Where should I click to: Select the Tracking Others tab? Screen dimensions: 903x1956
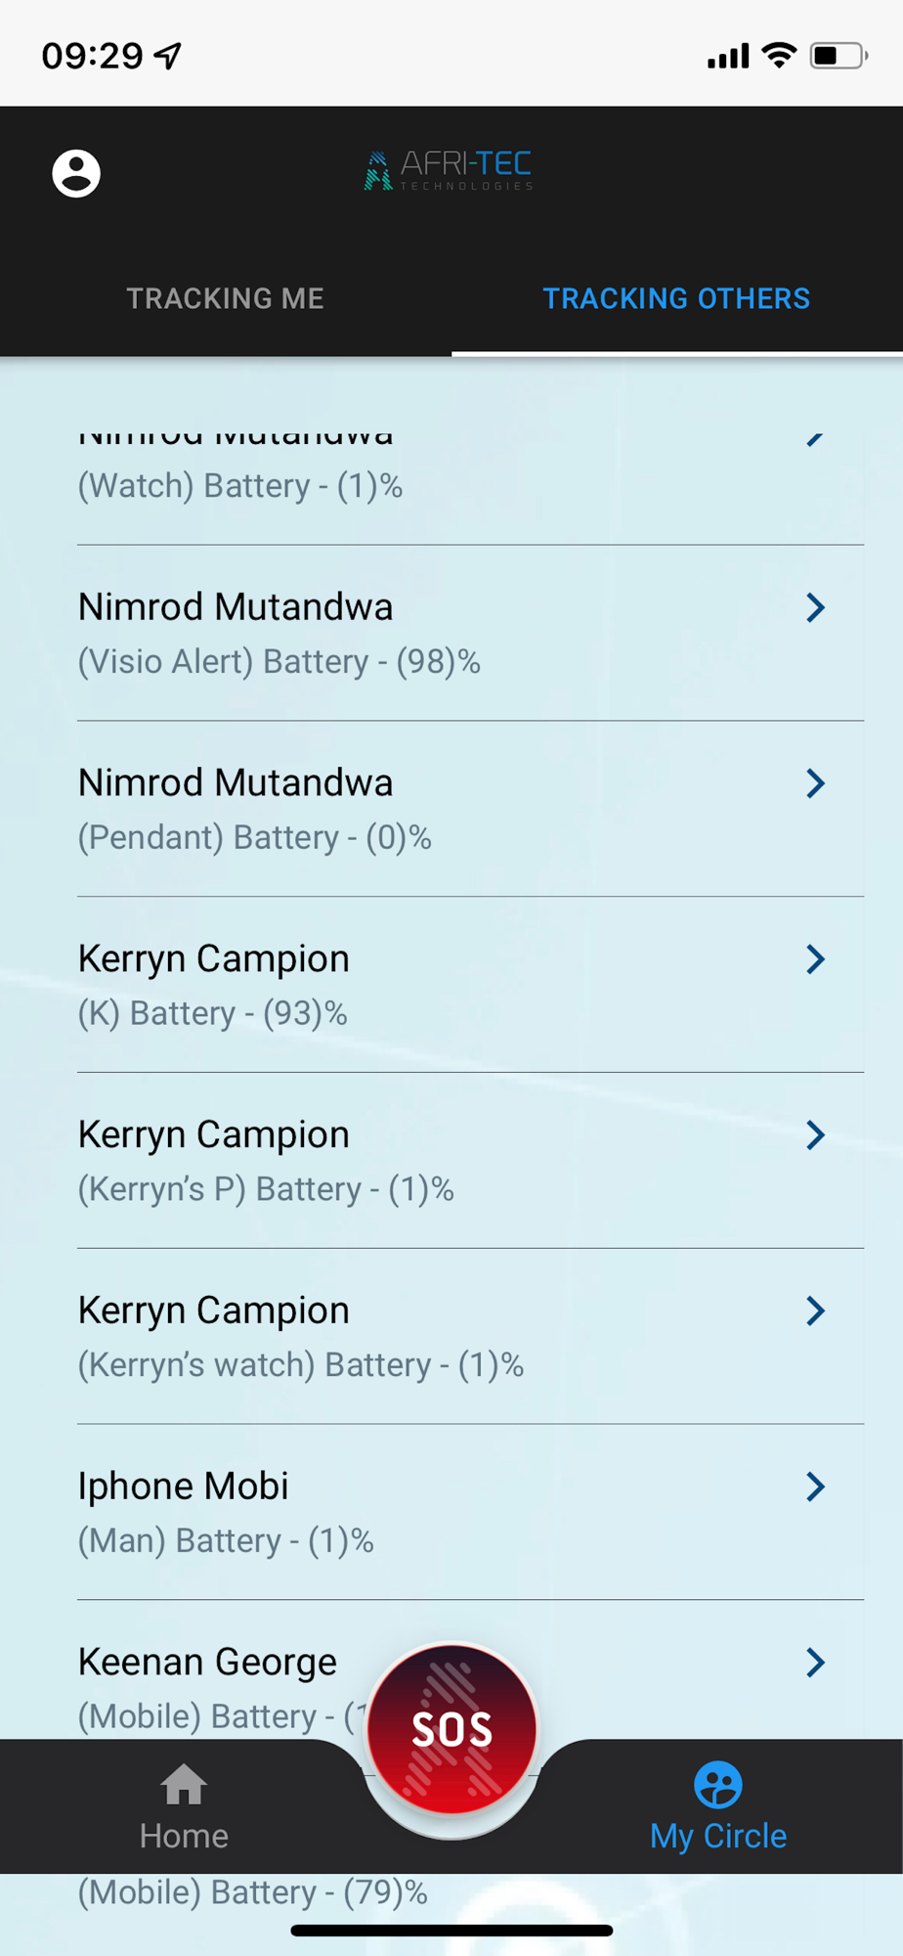[x=676, y=298]
